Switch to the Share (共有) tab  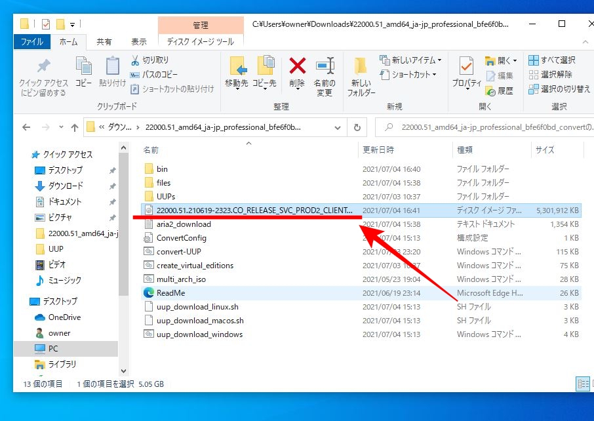[104, 42]
